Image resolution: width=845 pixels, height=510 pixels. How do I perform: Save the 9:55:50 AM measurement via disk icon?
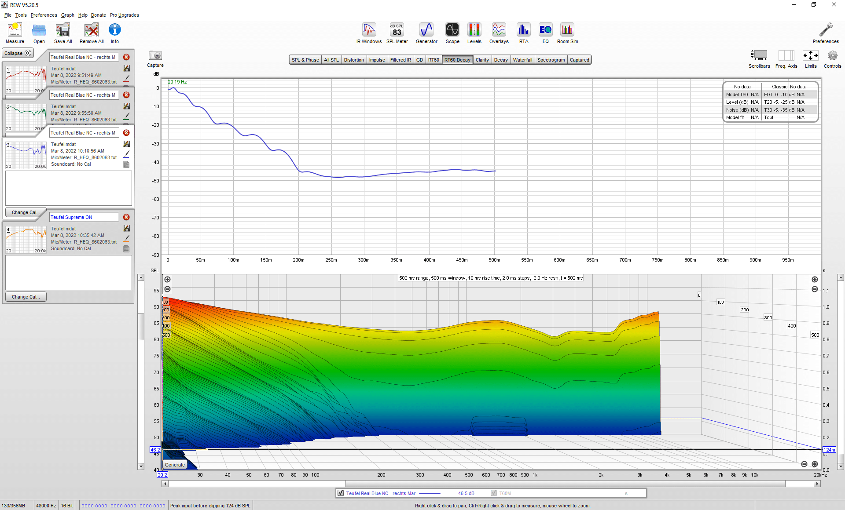[x=126, y=106]
